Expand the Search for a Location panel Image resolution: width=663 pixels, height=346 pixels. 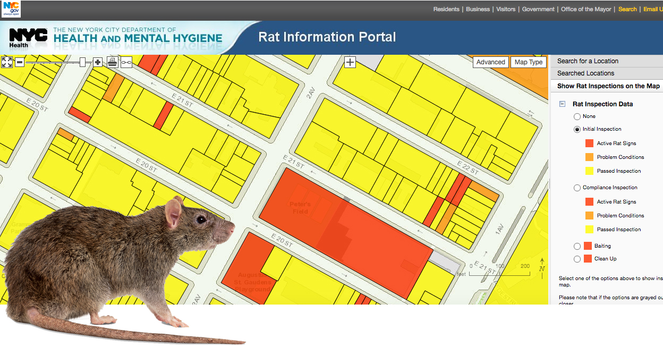pyautogui.click(x=606, y=61)
